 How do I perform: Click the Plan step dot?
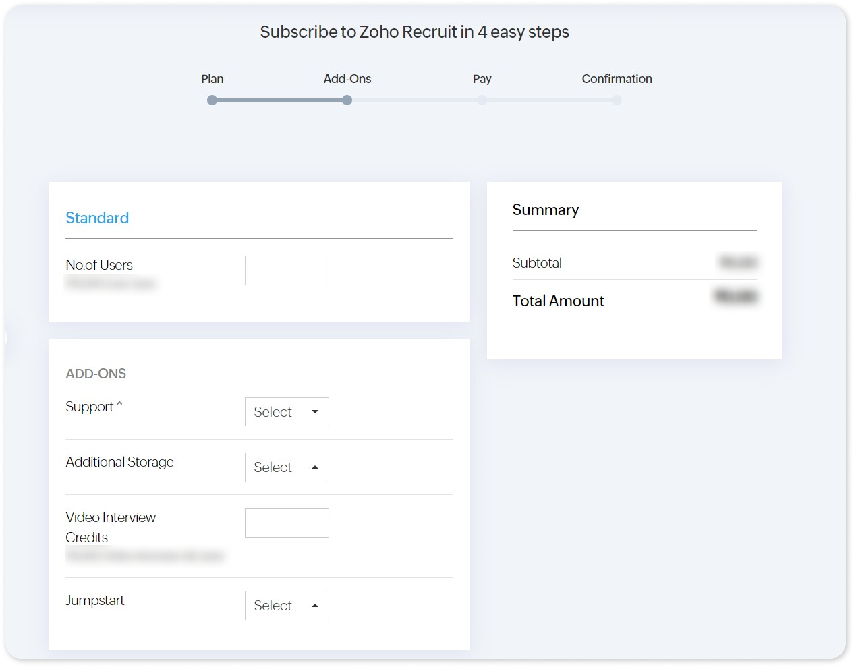click(x=212, y=100)
